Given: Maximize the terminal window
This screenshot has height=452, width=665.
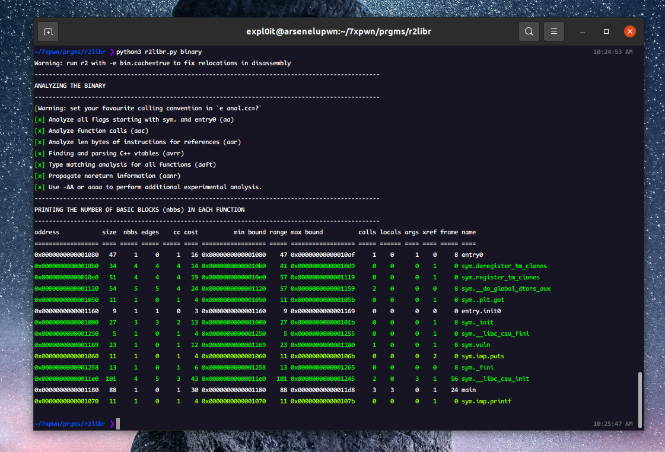Looking at the screenshot, I should click(x=606, y=31).
